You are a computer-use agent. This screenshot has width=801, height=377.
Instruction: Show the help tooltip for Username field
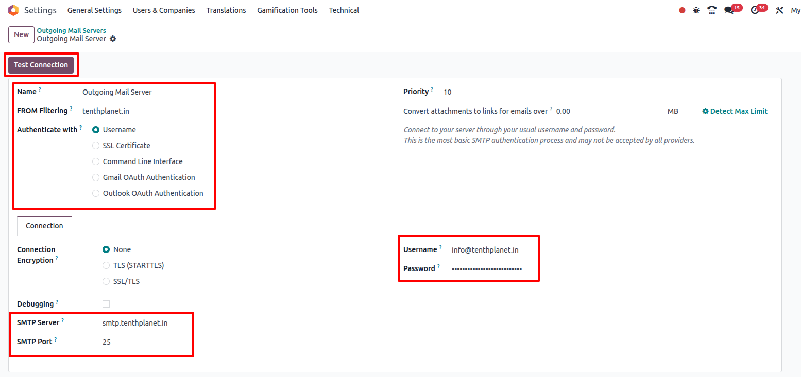tap(440, 247)
